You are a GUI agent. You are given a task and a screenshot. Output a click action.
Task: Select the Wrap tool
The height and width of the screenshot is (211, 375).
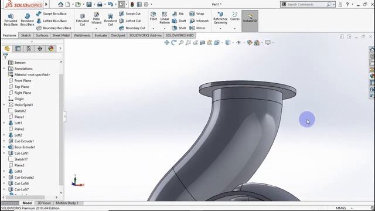[197, 13]
